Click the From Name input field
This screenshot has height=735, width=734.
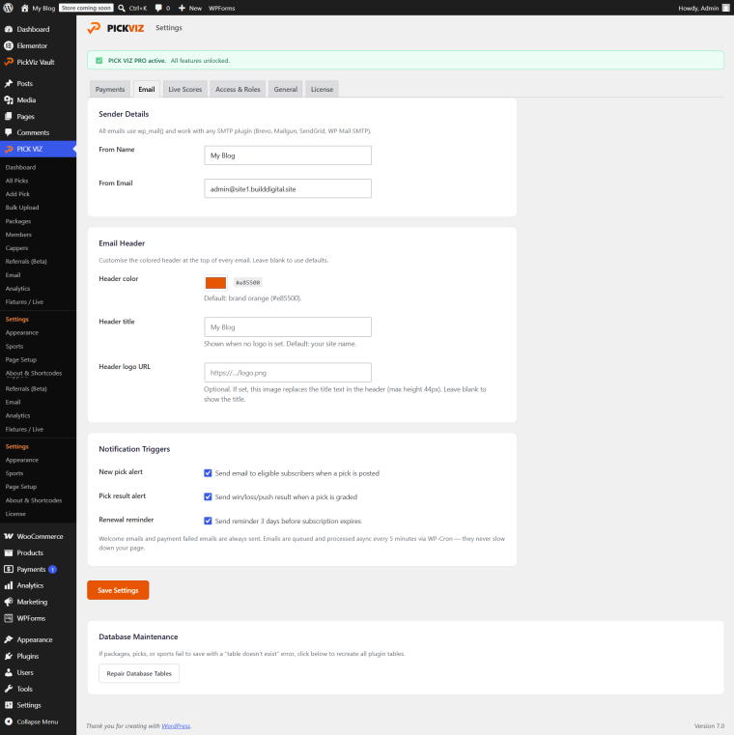pos(288,155)
